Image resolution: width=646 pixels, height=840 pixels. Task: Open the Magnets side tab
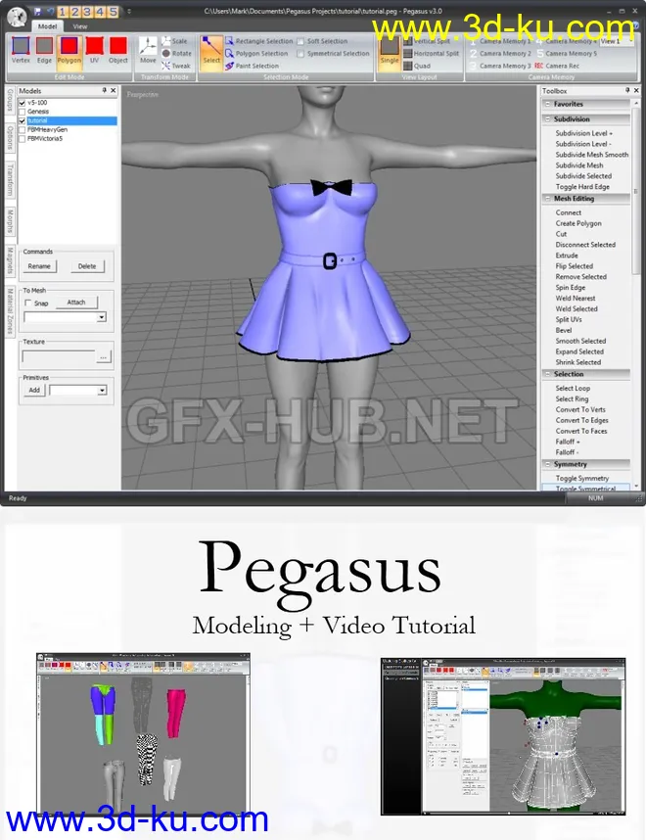[10, 260]
